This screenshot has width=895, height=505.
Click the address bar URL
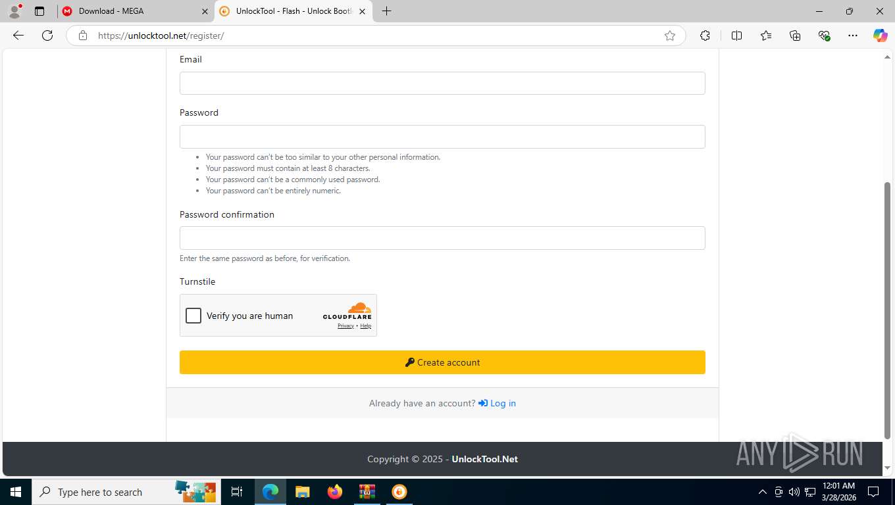(x=161, y=36)
